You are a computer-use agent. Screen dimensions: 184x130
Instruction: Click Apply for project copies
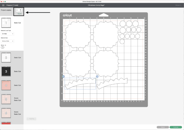[x=19, y=14]
